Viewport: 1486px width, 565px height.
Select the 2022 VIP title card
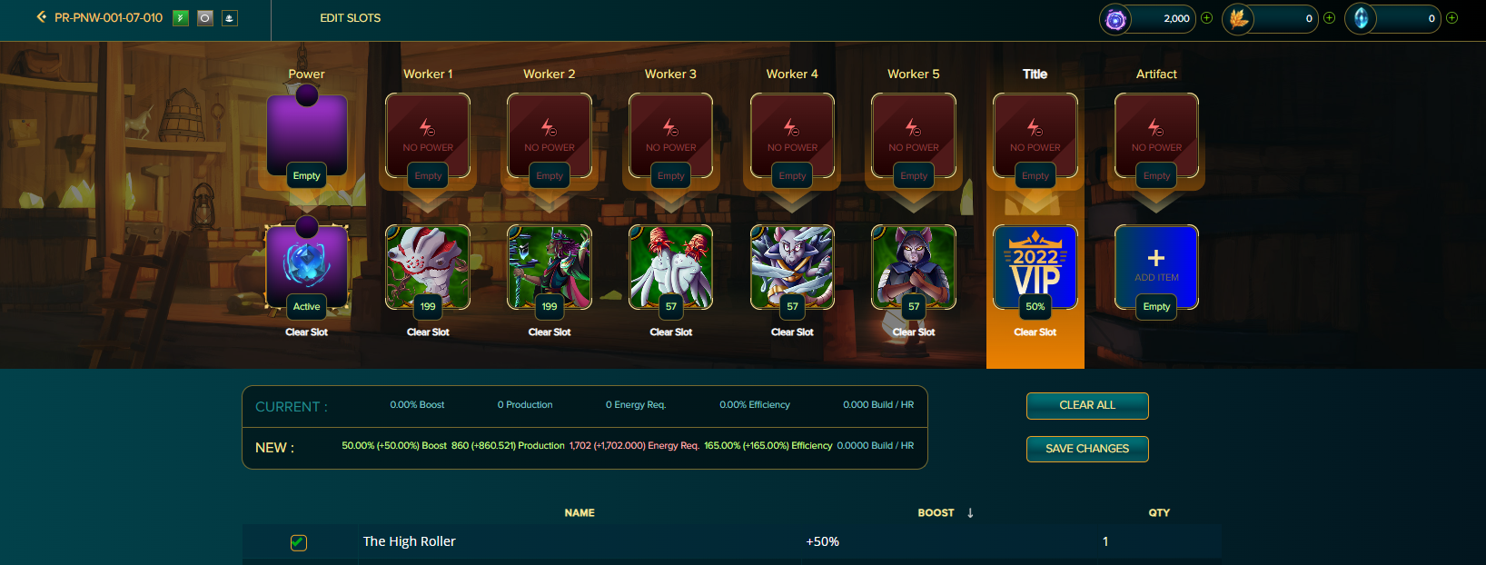1035,266
